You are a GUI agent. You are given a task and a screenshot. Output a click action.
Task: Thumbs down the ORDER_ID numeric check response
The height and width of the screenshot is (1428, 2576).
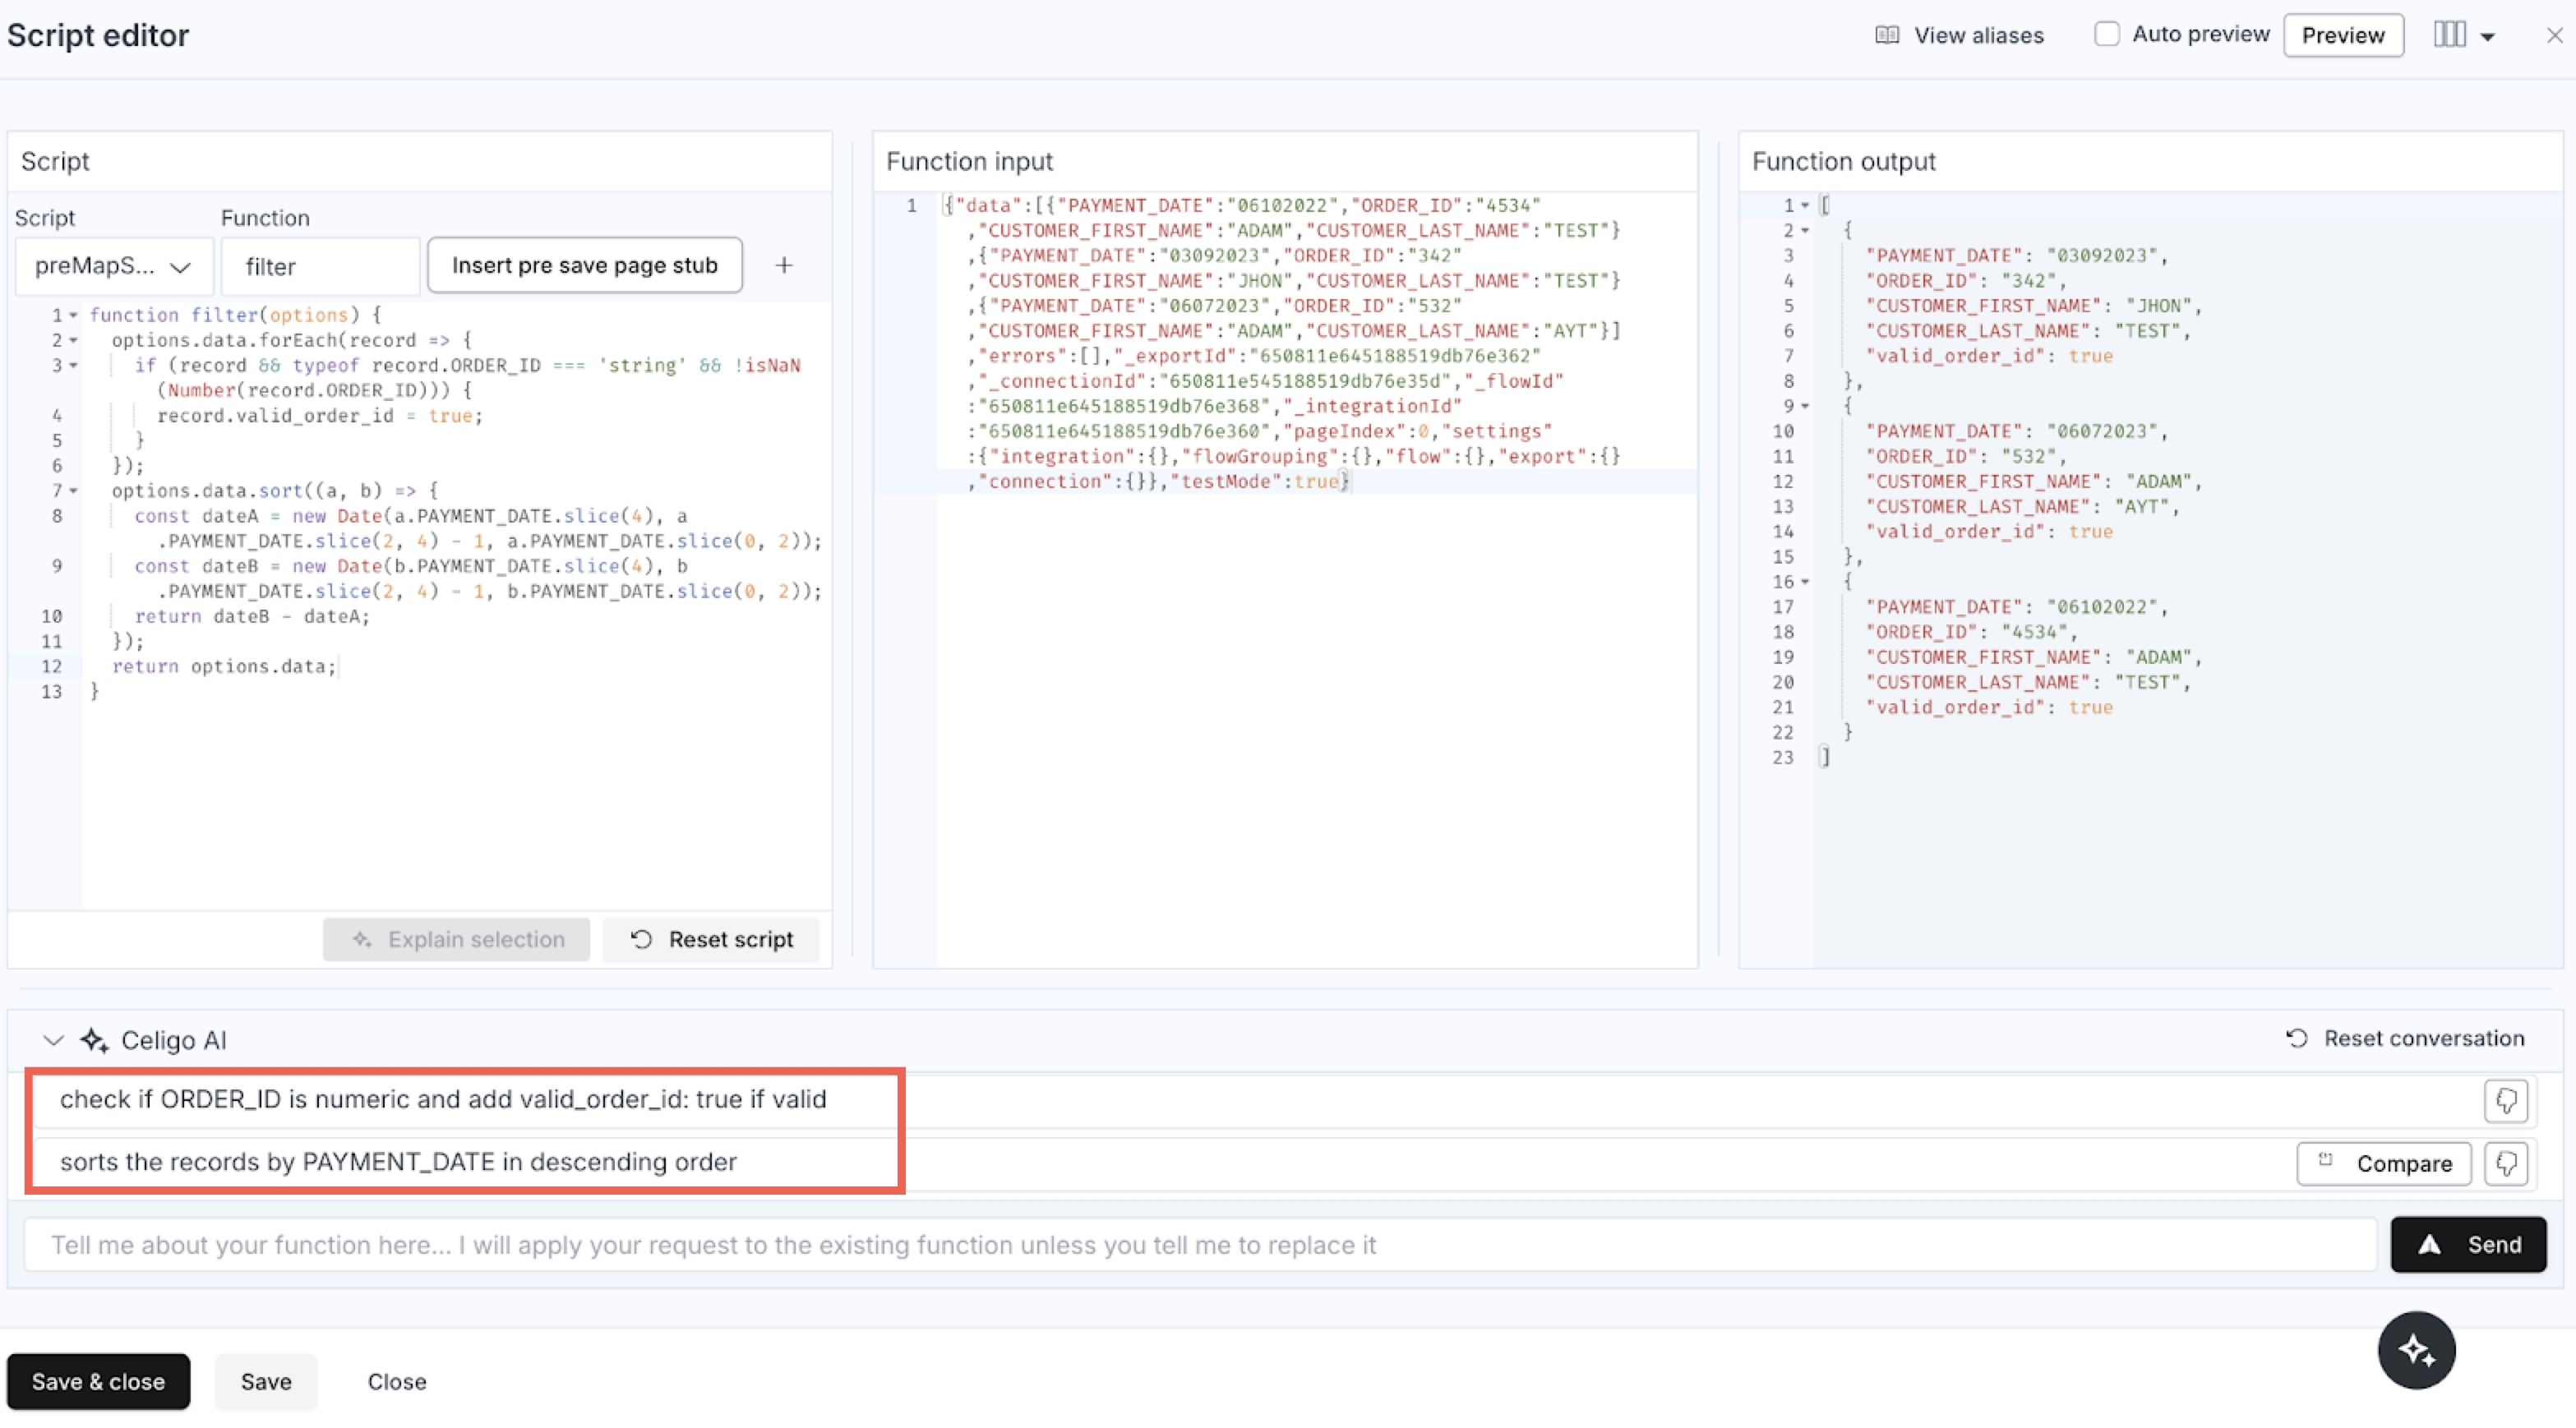[2505, 1100]
